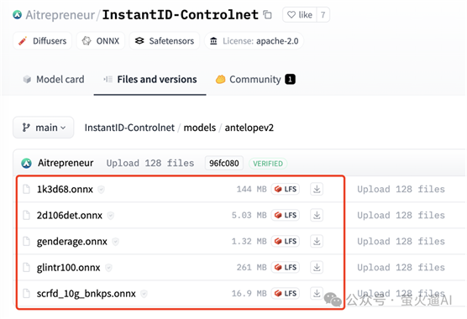Viewport: 467px width, 319px height.
Task: Click the LFS badge for glintr100.onnx
Action: [x=286, y=267]
